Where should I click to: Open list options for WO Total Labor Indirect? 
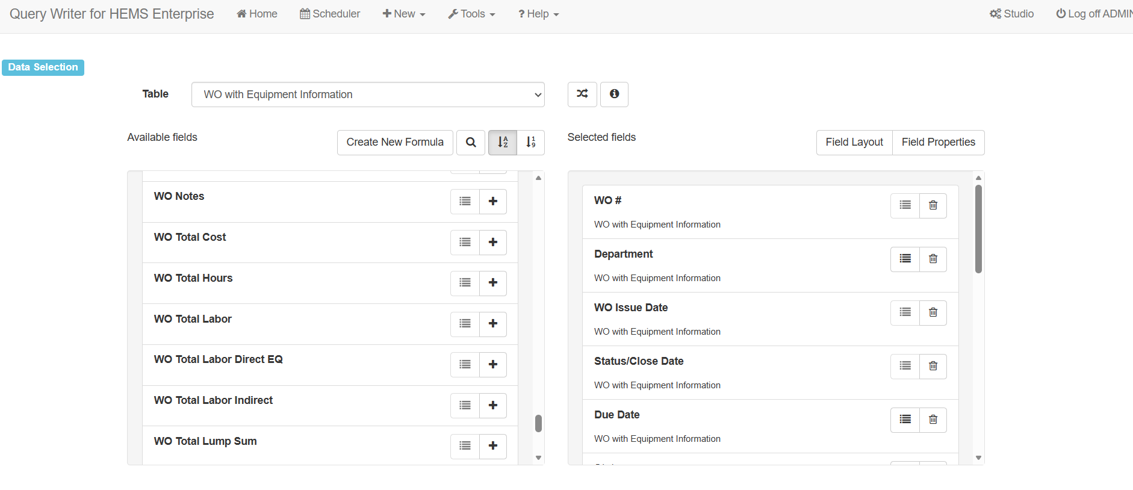pyautogui.click(x=465, y=406)
